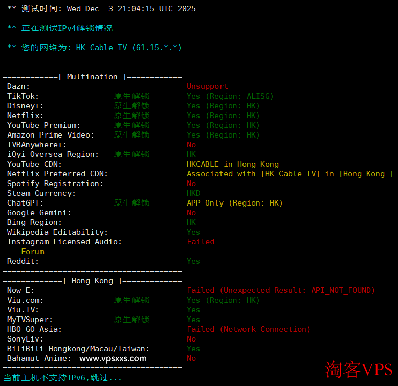This screenshot has width=398, height=386.
Task: Click the Multination section header
Action: [x=92, y=77]
